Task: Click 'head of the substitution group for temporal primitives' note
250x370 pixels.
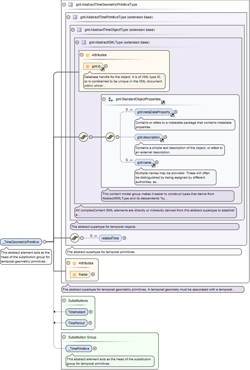Action: point(110,361)
